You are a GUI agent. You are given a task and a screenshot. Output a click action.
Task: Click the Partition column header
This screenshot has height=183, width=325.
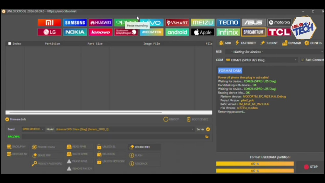tap(52, 43)
